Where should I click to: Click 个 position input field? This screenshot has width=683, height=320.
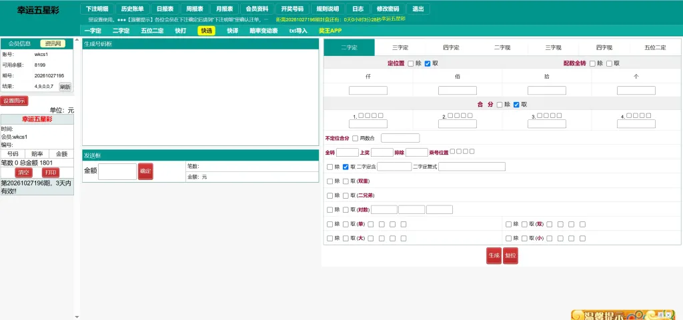(636, 91)
